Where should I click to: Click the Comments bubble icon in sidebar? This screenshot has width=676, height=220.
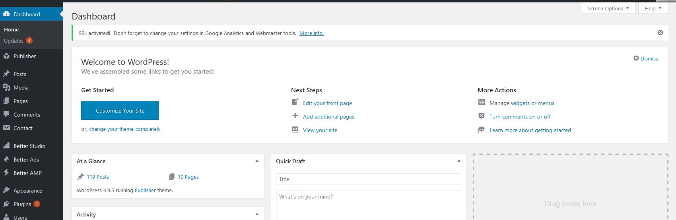point(6,115)
